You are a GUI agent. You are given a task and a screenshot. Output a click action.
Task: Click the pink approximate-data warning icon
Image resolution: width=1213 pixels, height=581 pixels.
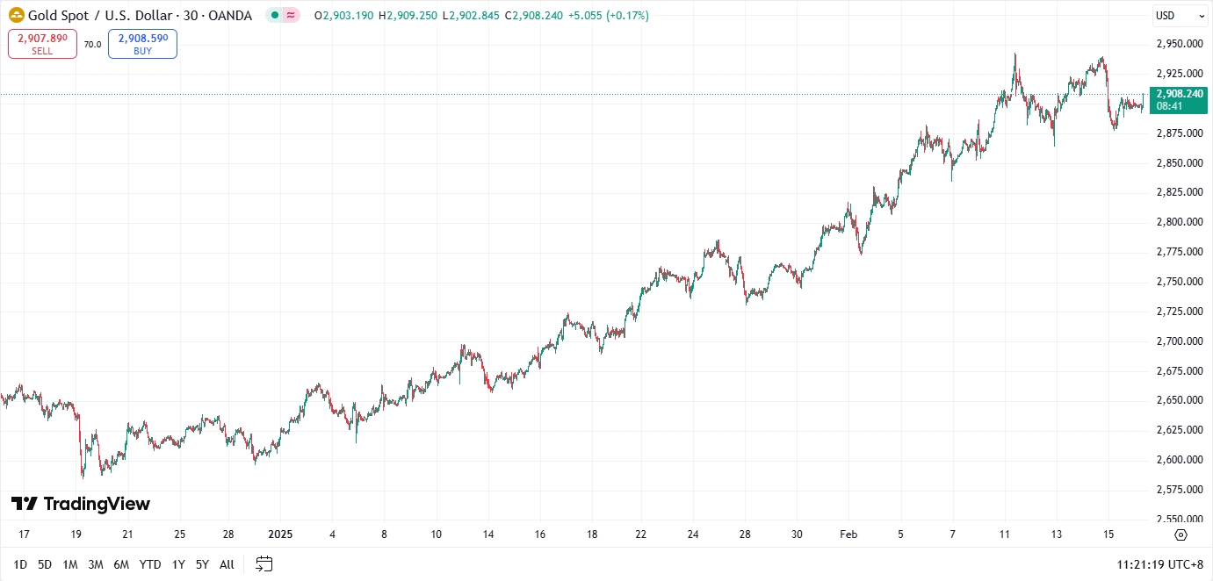coord(291,15)
